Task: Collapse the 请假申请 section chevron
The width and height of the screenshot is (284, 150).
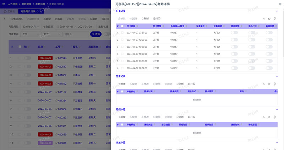Action: click(277, 110)
